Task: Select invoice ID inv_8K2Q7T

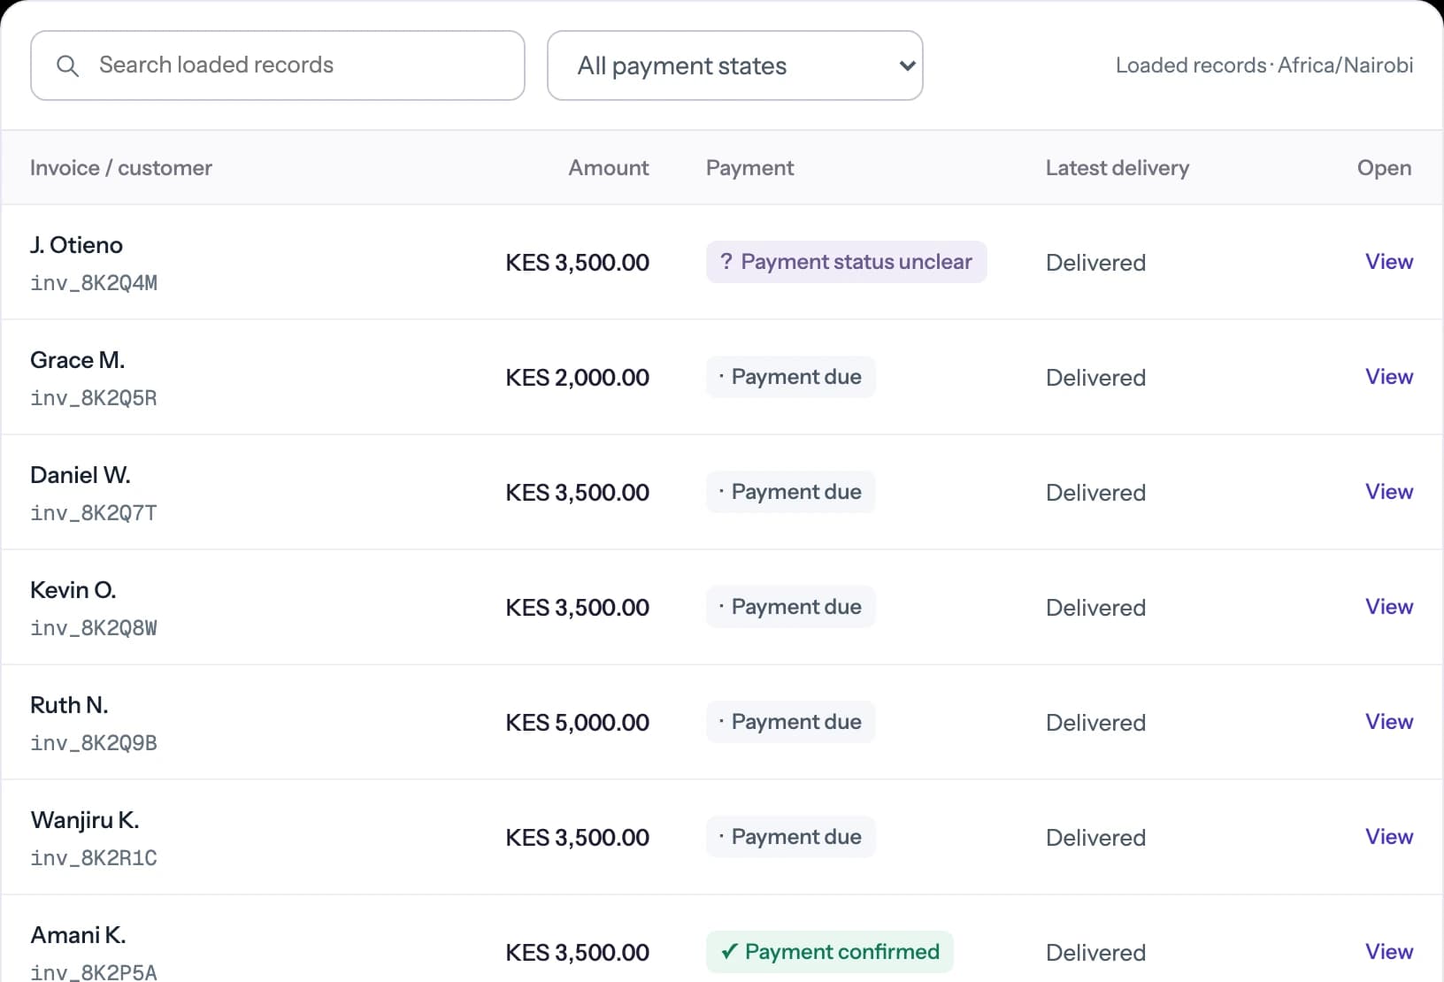Action: [x=94, y=513]
